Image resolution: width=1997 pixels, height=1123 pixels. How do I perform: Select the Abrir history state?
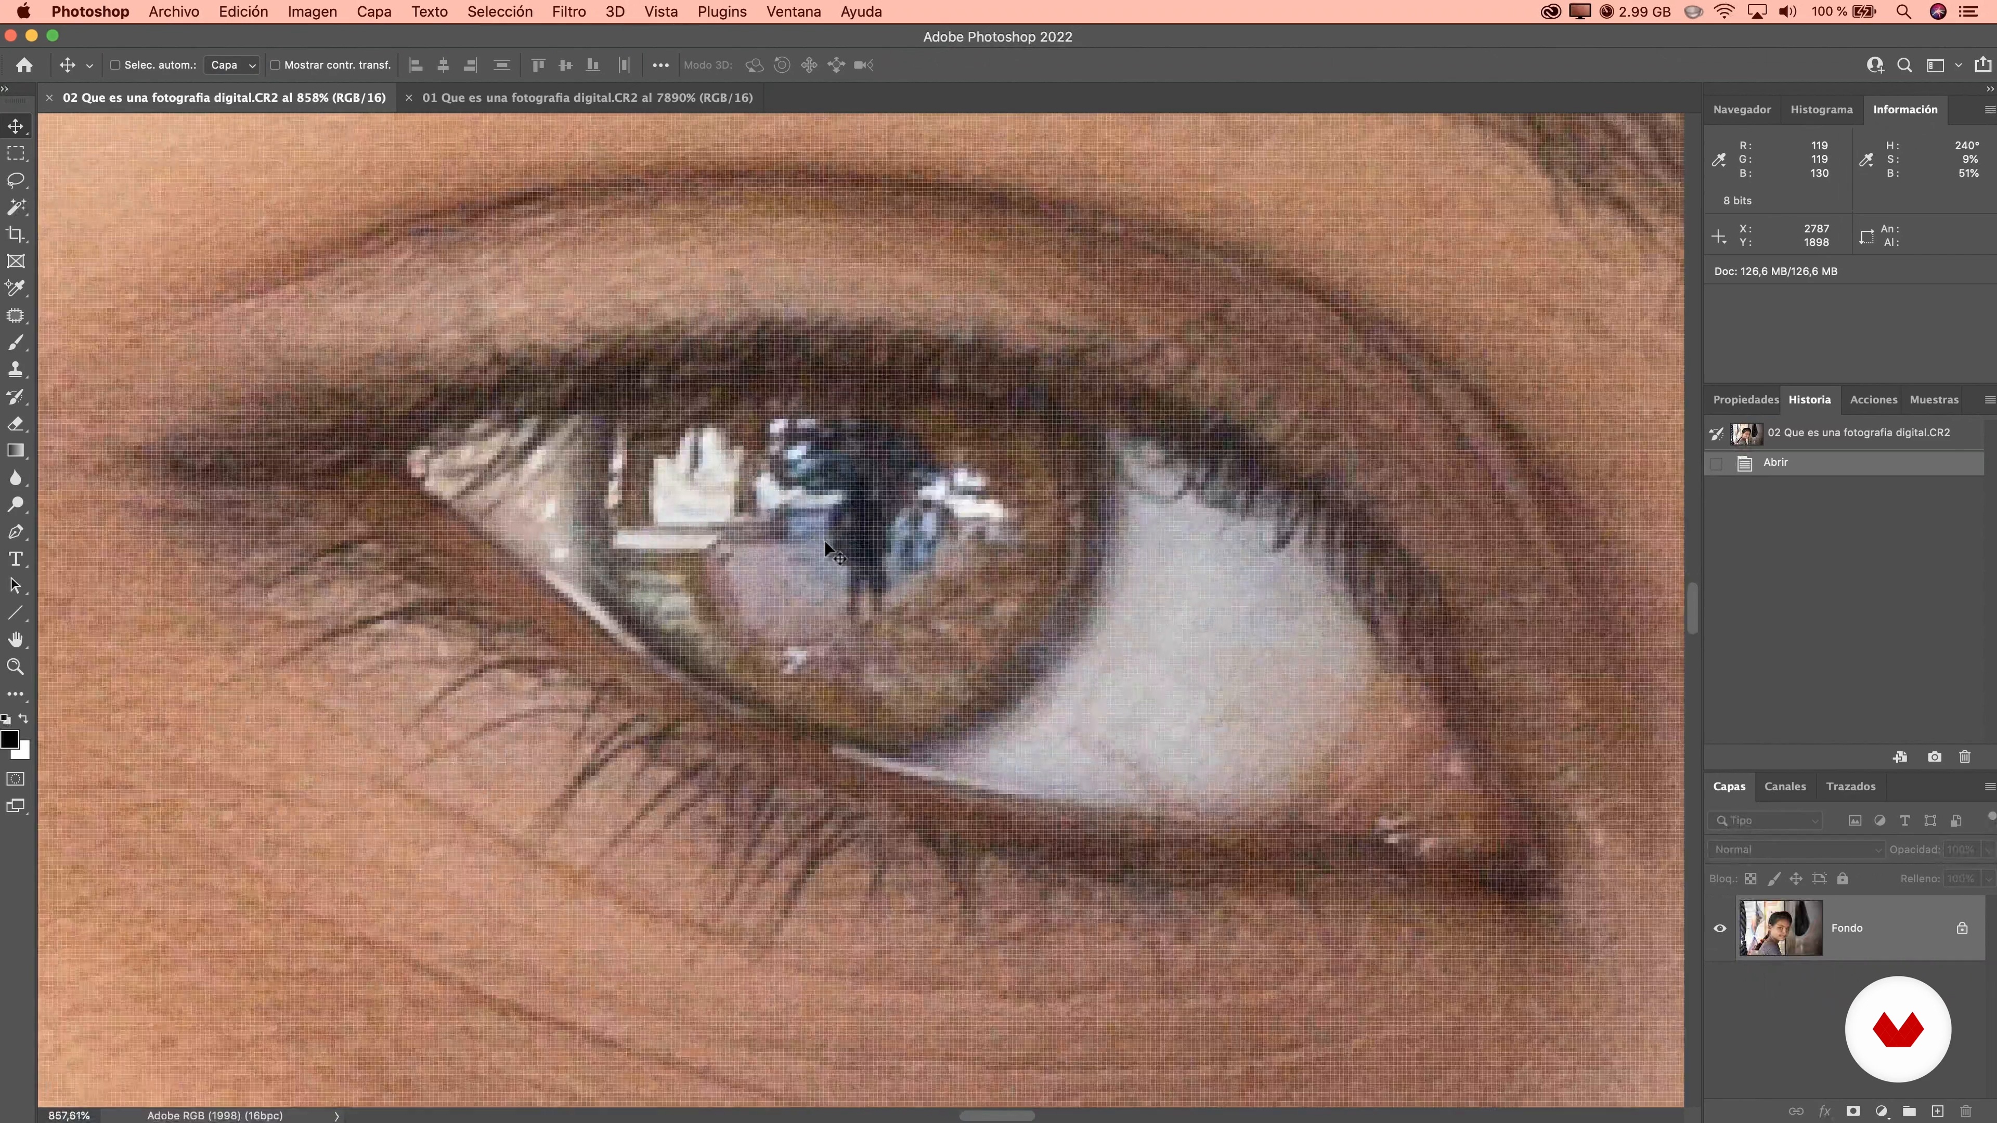(1775, 463)
